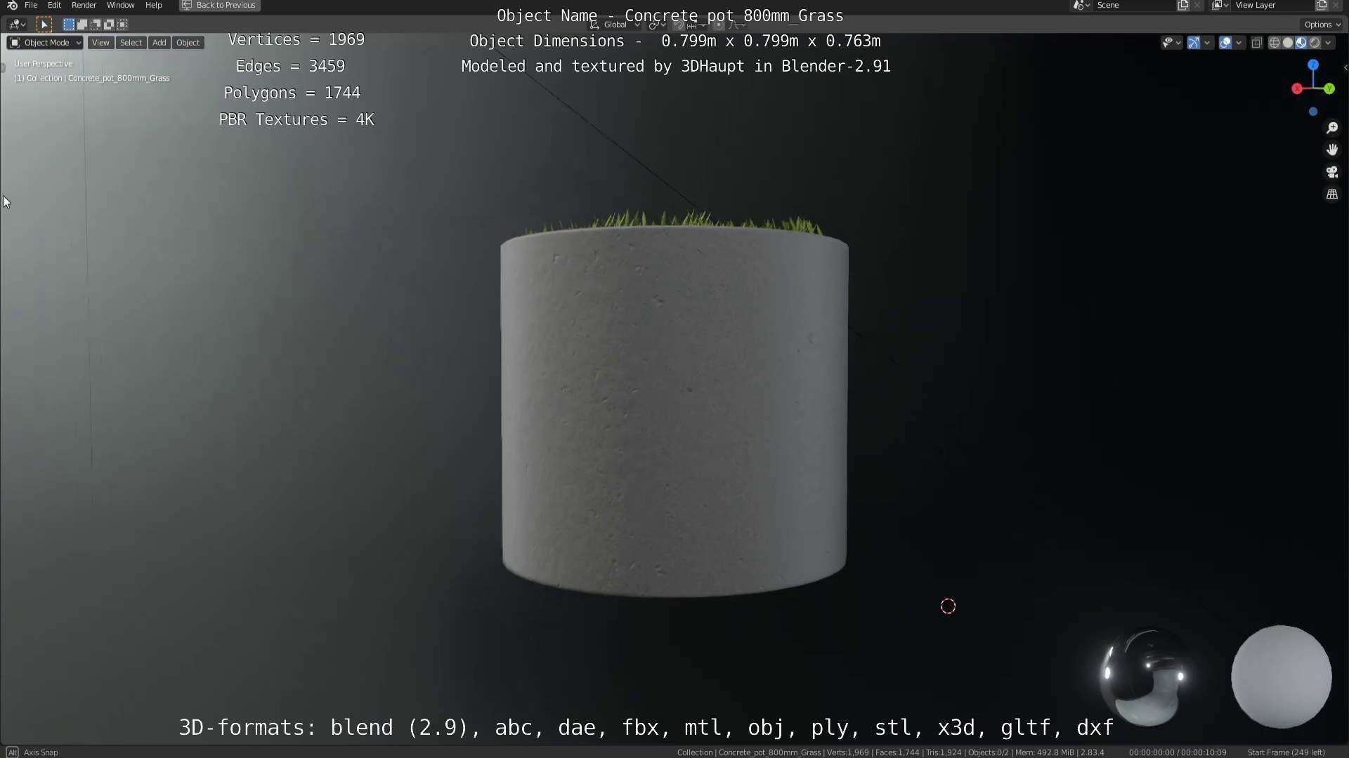Open the Render menu
The width and height of the screenshot is (1349, 758).
tap(84, 5)
